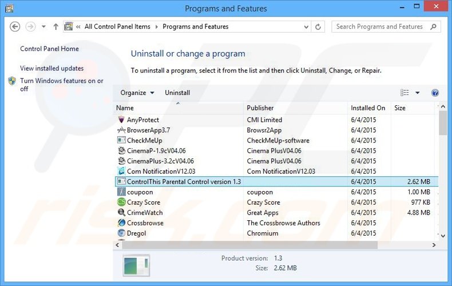Click the Uninstall toolbar button
The height and width of the screenshot is (286, 452).
point(177,93)
